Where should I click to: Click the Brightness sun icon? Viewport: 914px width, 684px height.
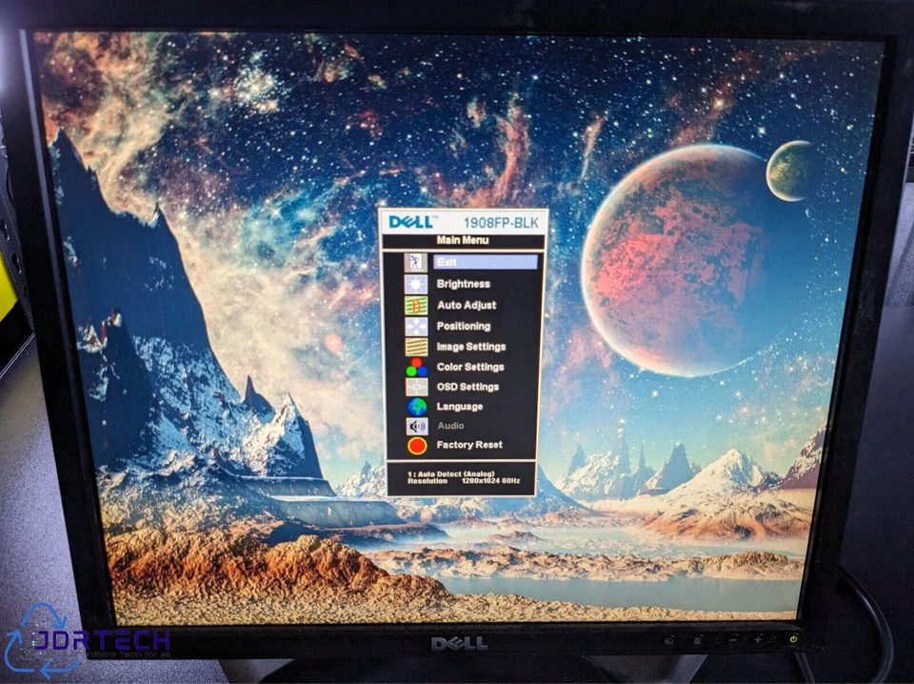415,282
